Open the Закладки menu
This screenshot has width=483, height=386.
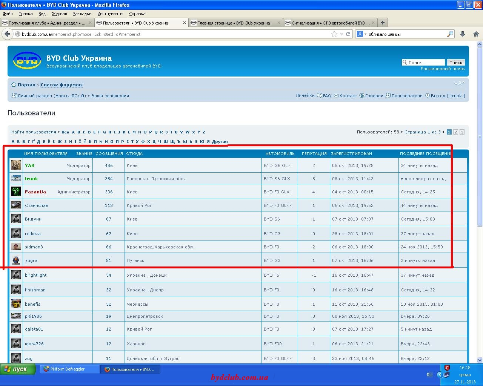click(82, 14)
